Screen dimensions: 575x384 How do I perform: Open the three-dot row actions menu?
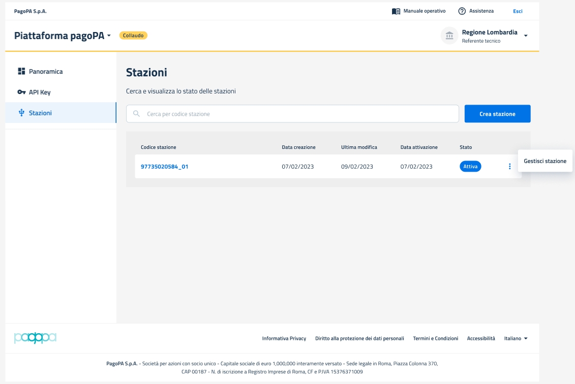(509, 167)
